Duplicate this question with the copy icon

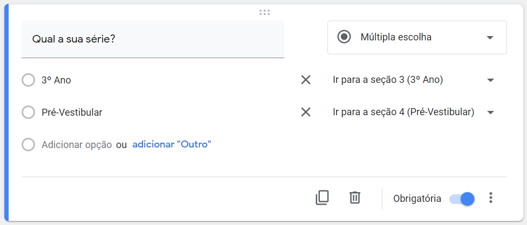pos(322,198)
